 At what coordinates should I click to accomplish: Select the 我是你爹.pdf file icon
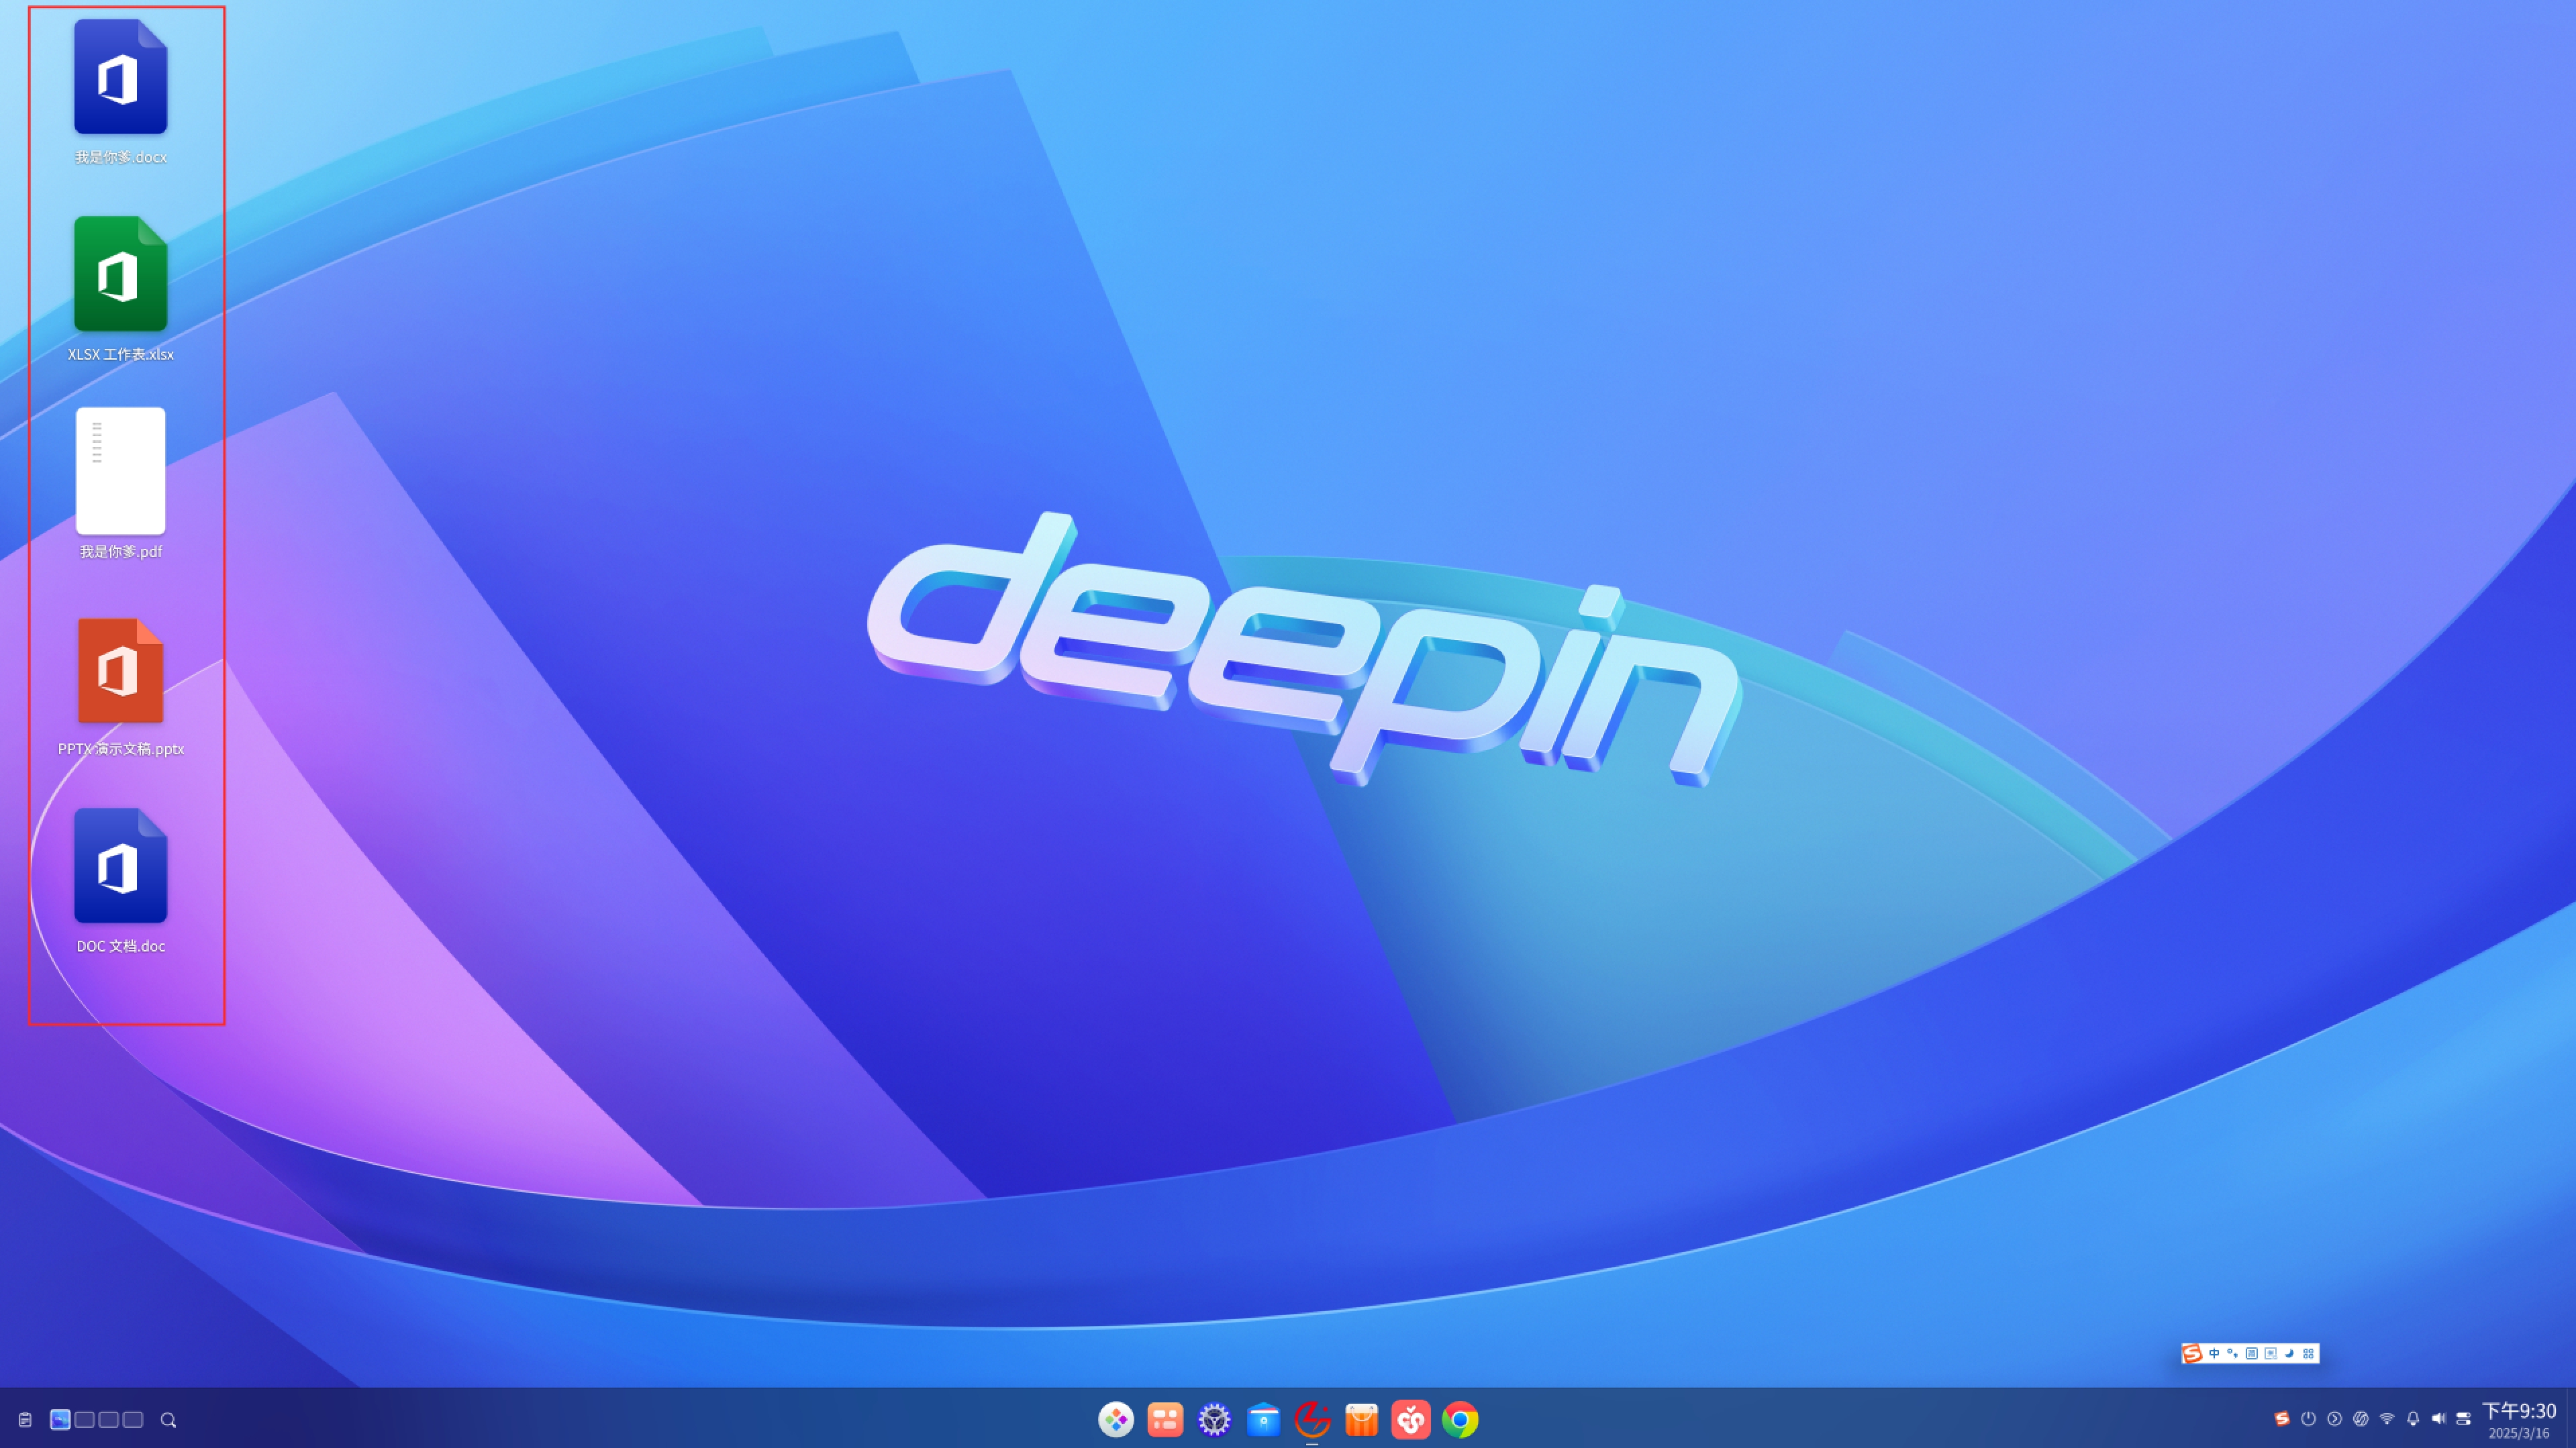point(120,471)
